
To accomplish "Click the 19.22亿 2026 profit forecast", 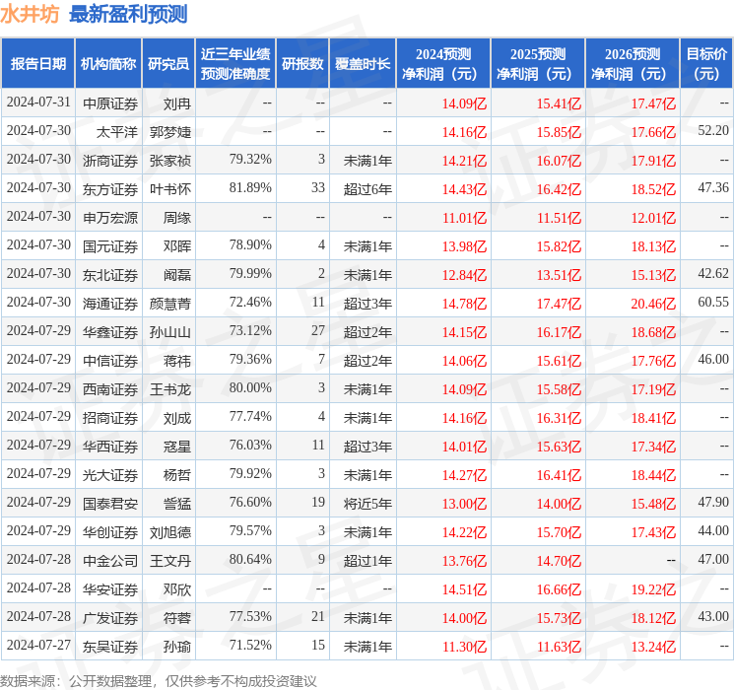I will point(653,589).
